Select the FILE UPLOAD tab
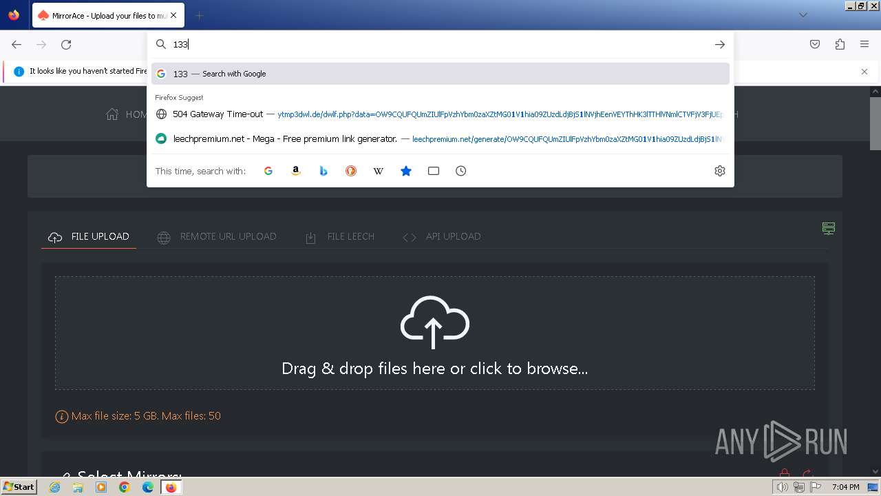This screenshot has height=496, width=881. 89,236
